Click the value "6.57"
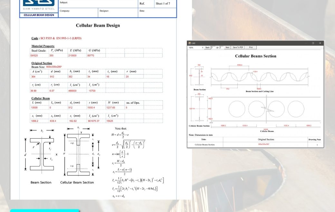The height and width of the screenshot is (212, 335). click(x=52, y=91)
